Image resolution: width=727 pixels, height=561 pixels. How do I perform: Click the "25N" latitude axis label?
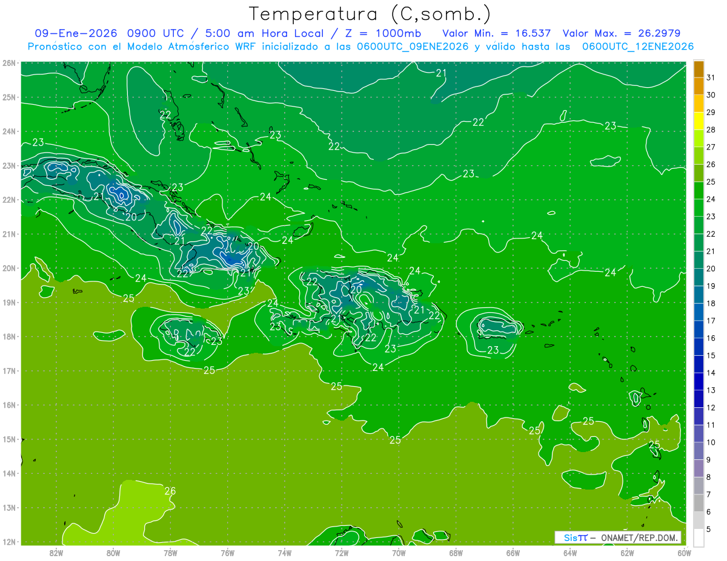tap(9, 97)
